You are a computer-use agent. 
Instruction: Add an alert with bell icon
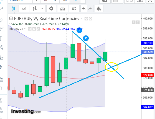99,9
